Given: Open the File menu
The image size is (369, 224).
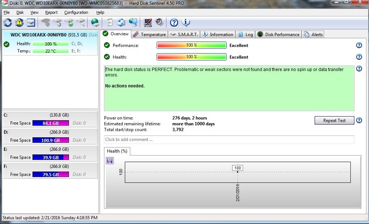Looking at the screenshot, I should (7, 12).
